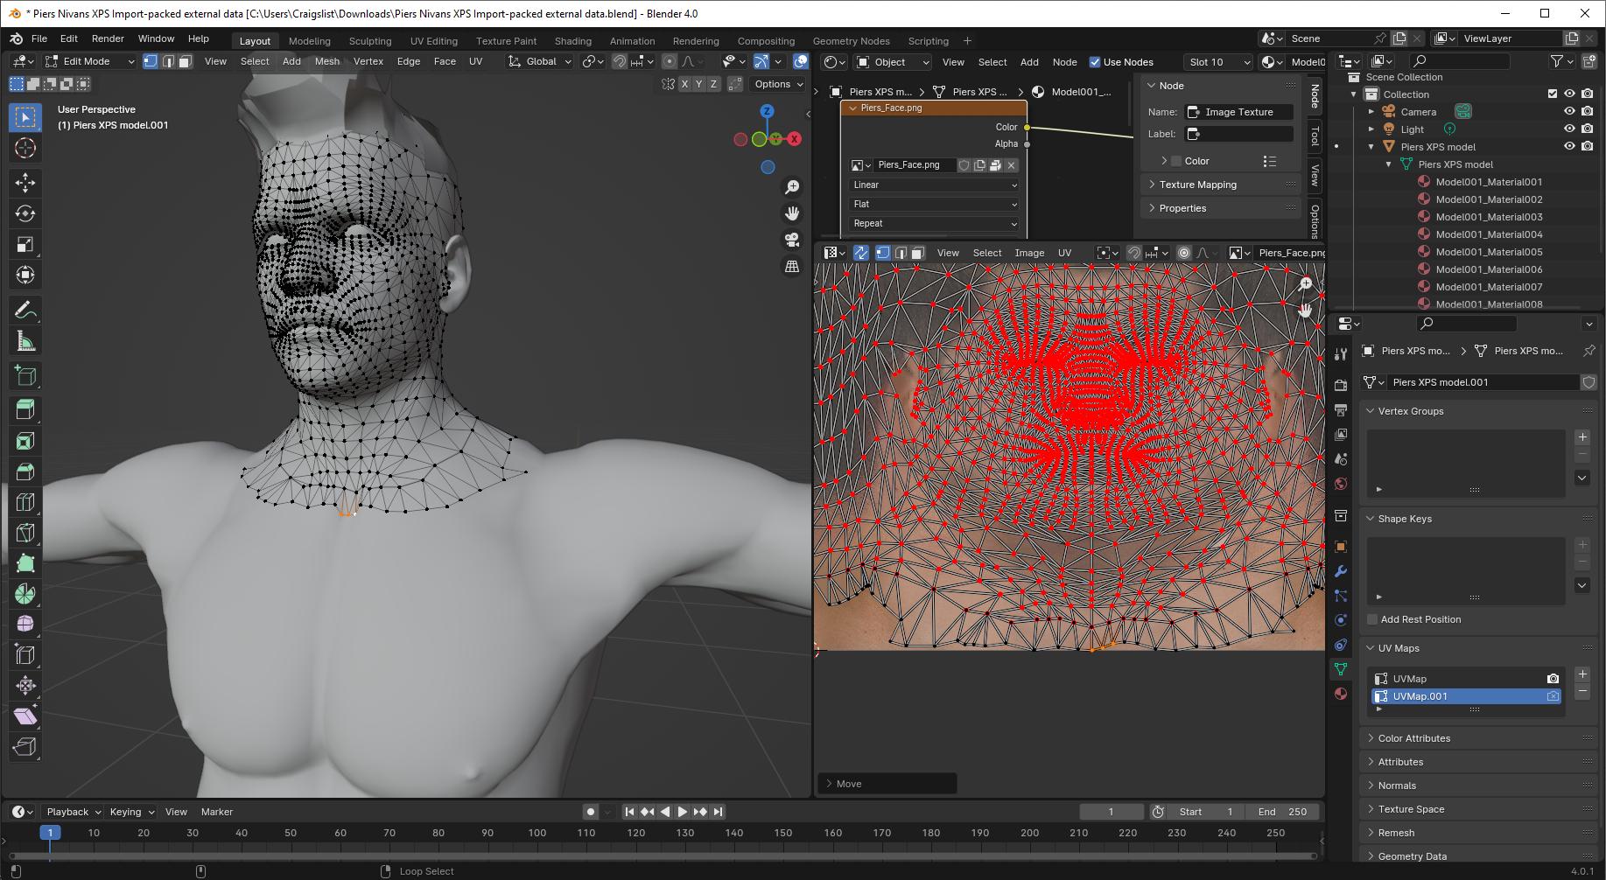Toggle Collection exclude checkbox in outliner
This screenshot has height=880, width=1606.
(1553, 94)
